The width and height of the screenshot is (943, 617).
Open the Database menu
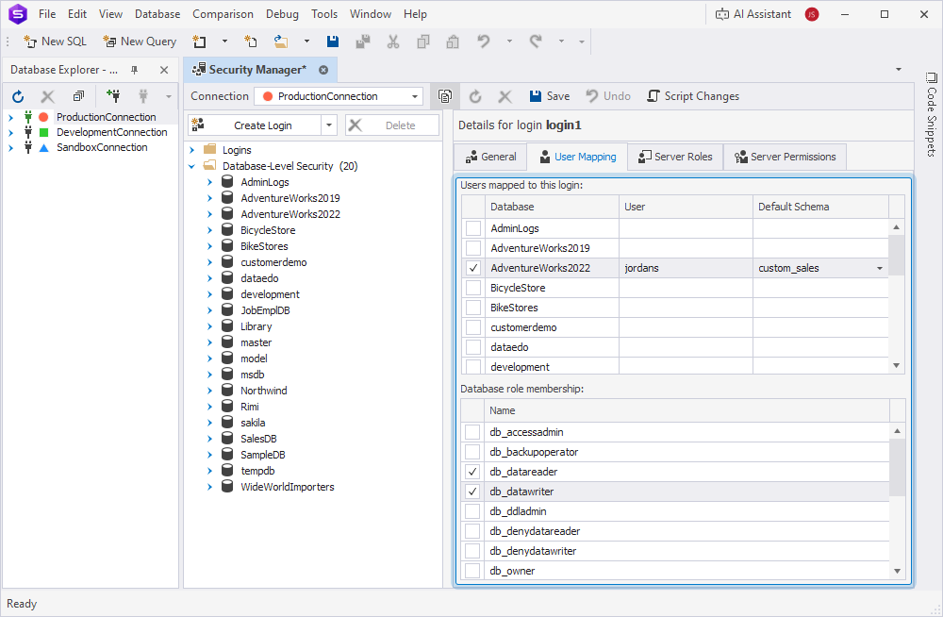pyautogui.click(x=157, y=13)
